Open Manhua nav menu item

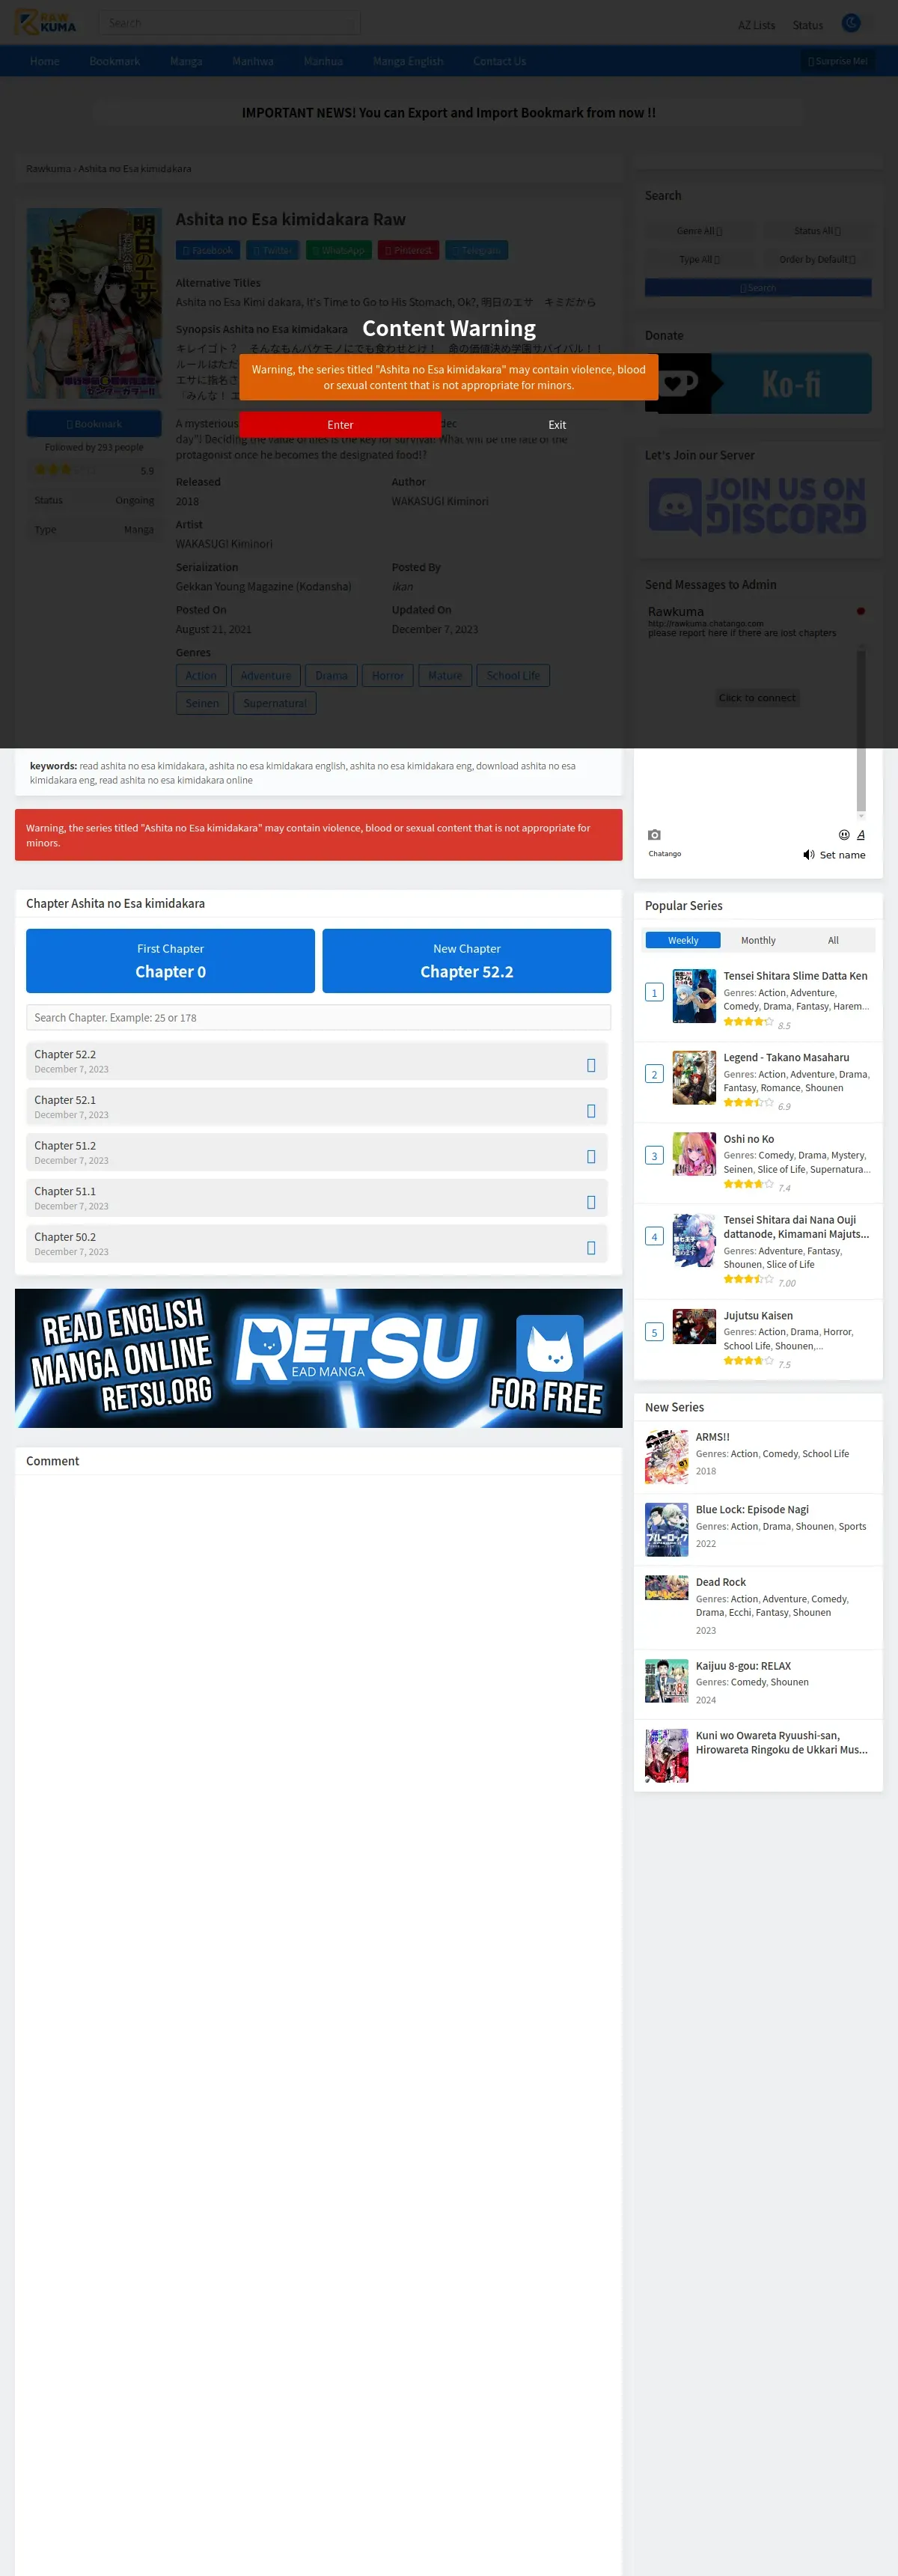click(323, 61)
